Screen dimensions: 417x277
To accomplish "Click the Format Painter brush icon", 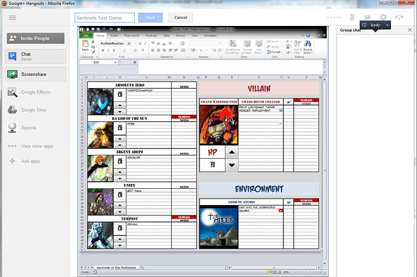I will 93,52.
